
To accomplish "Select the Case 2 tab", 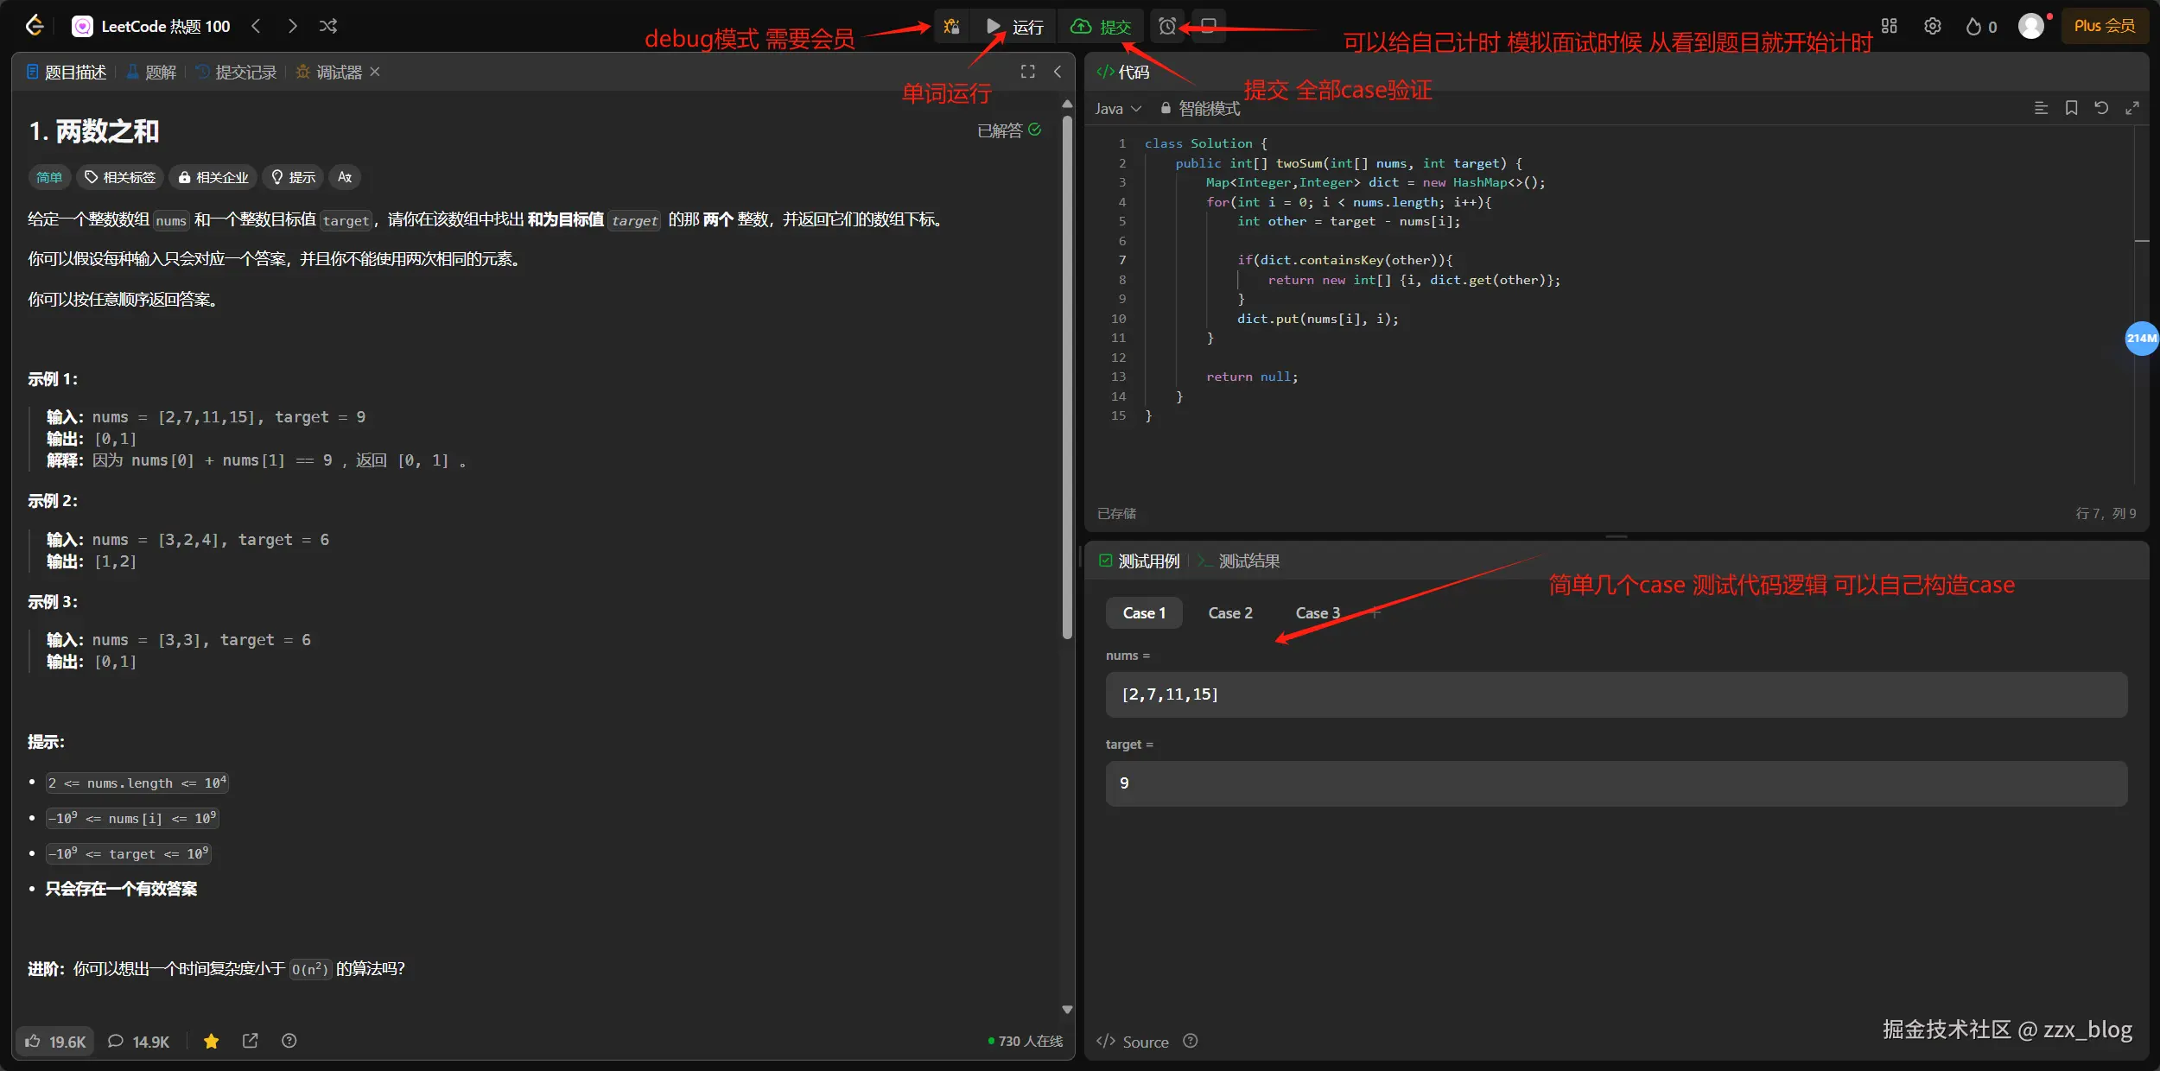I will coord(1229,613).
